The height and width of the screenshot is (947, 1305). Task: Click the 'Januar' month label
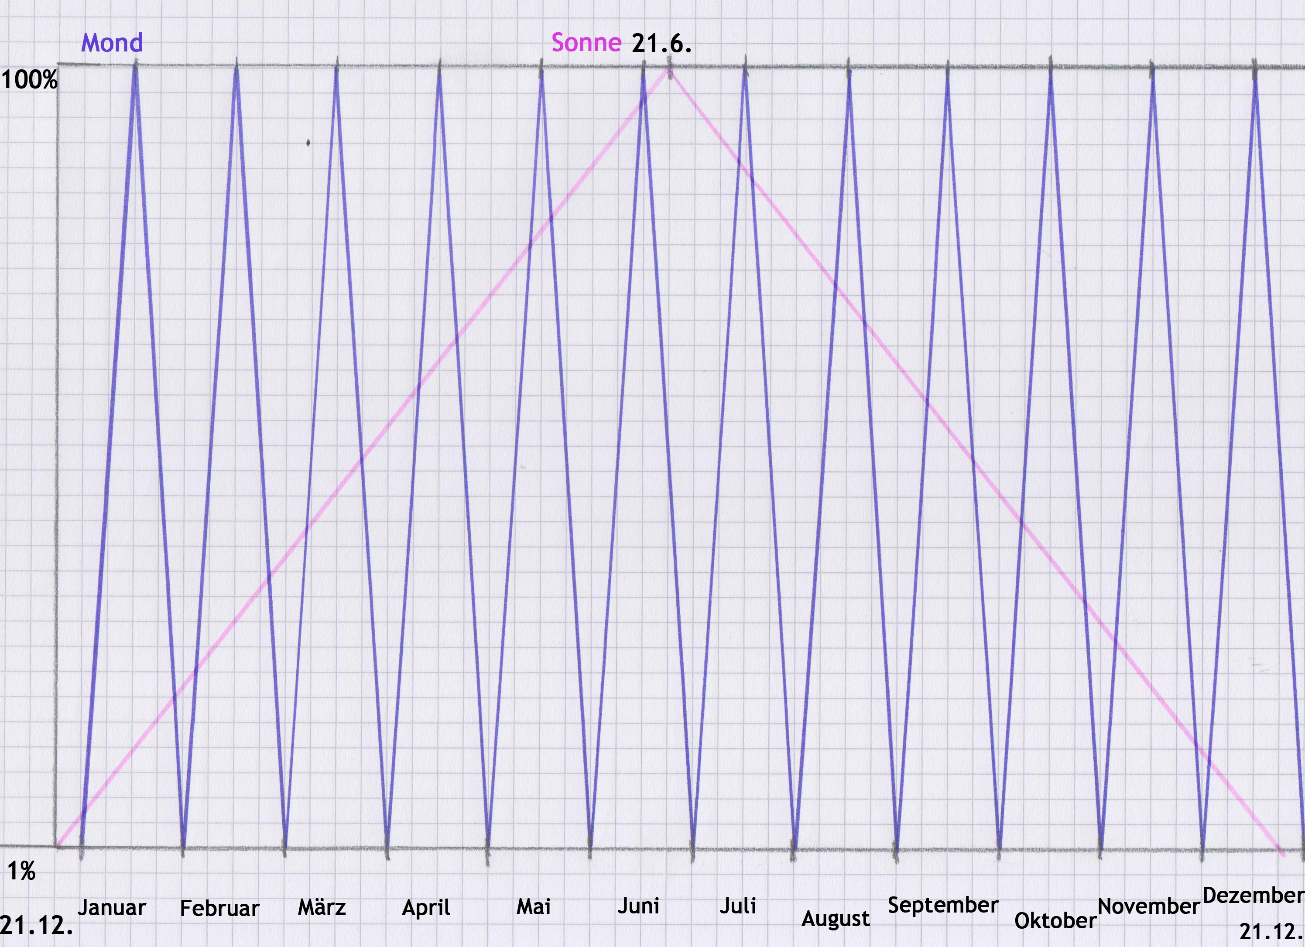click(112, 907)
